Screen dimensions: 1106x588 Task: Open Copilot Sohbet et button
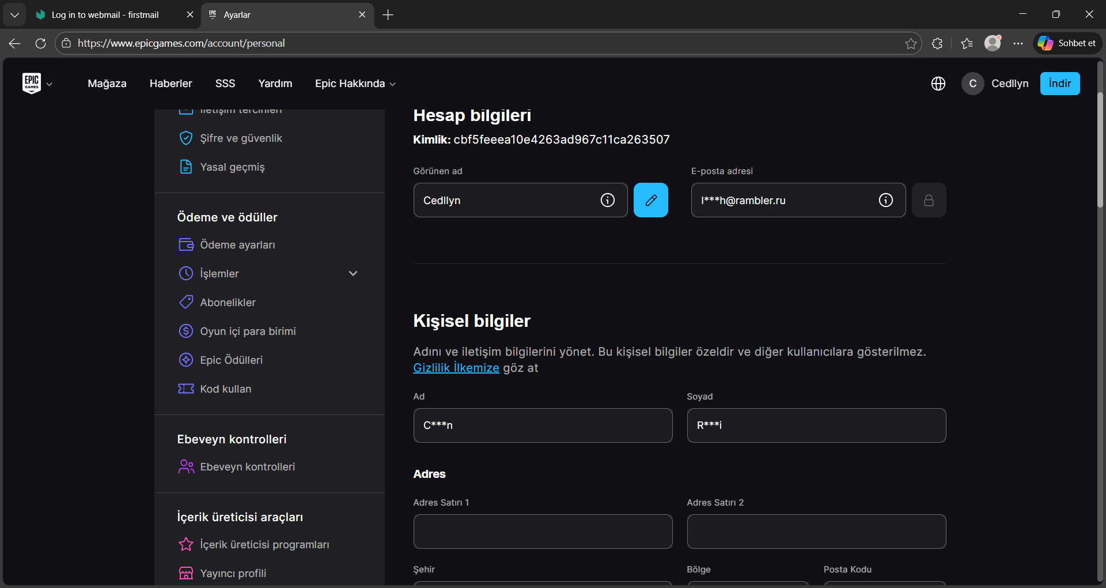coord(1067,43)
